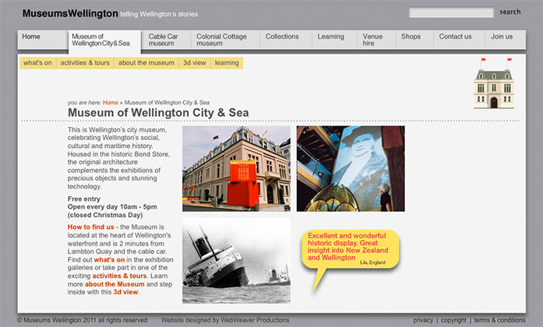
Task: Click 'Website designed by WebWeaver Productions' text
Action: click(x=225, y=321)
